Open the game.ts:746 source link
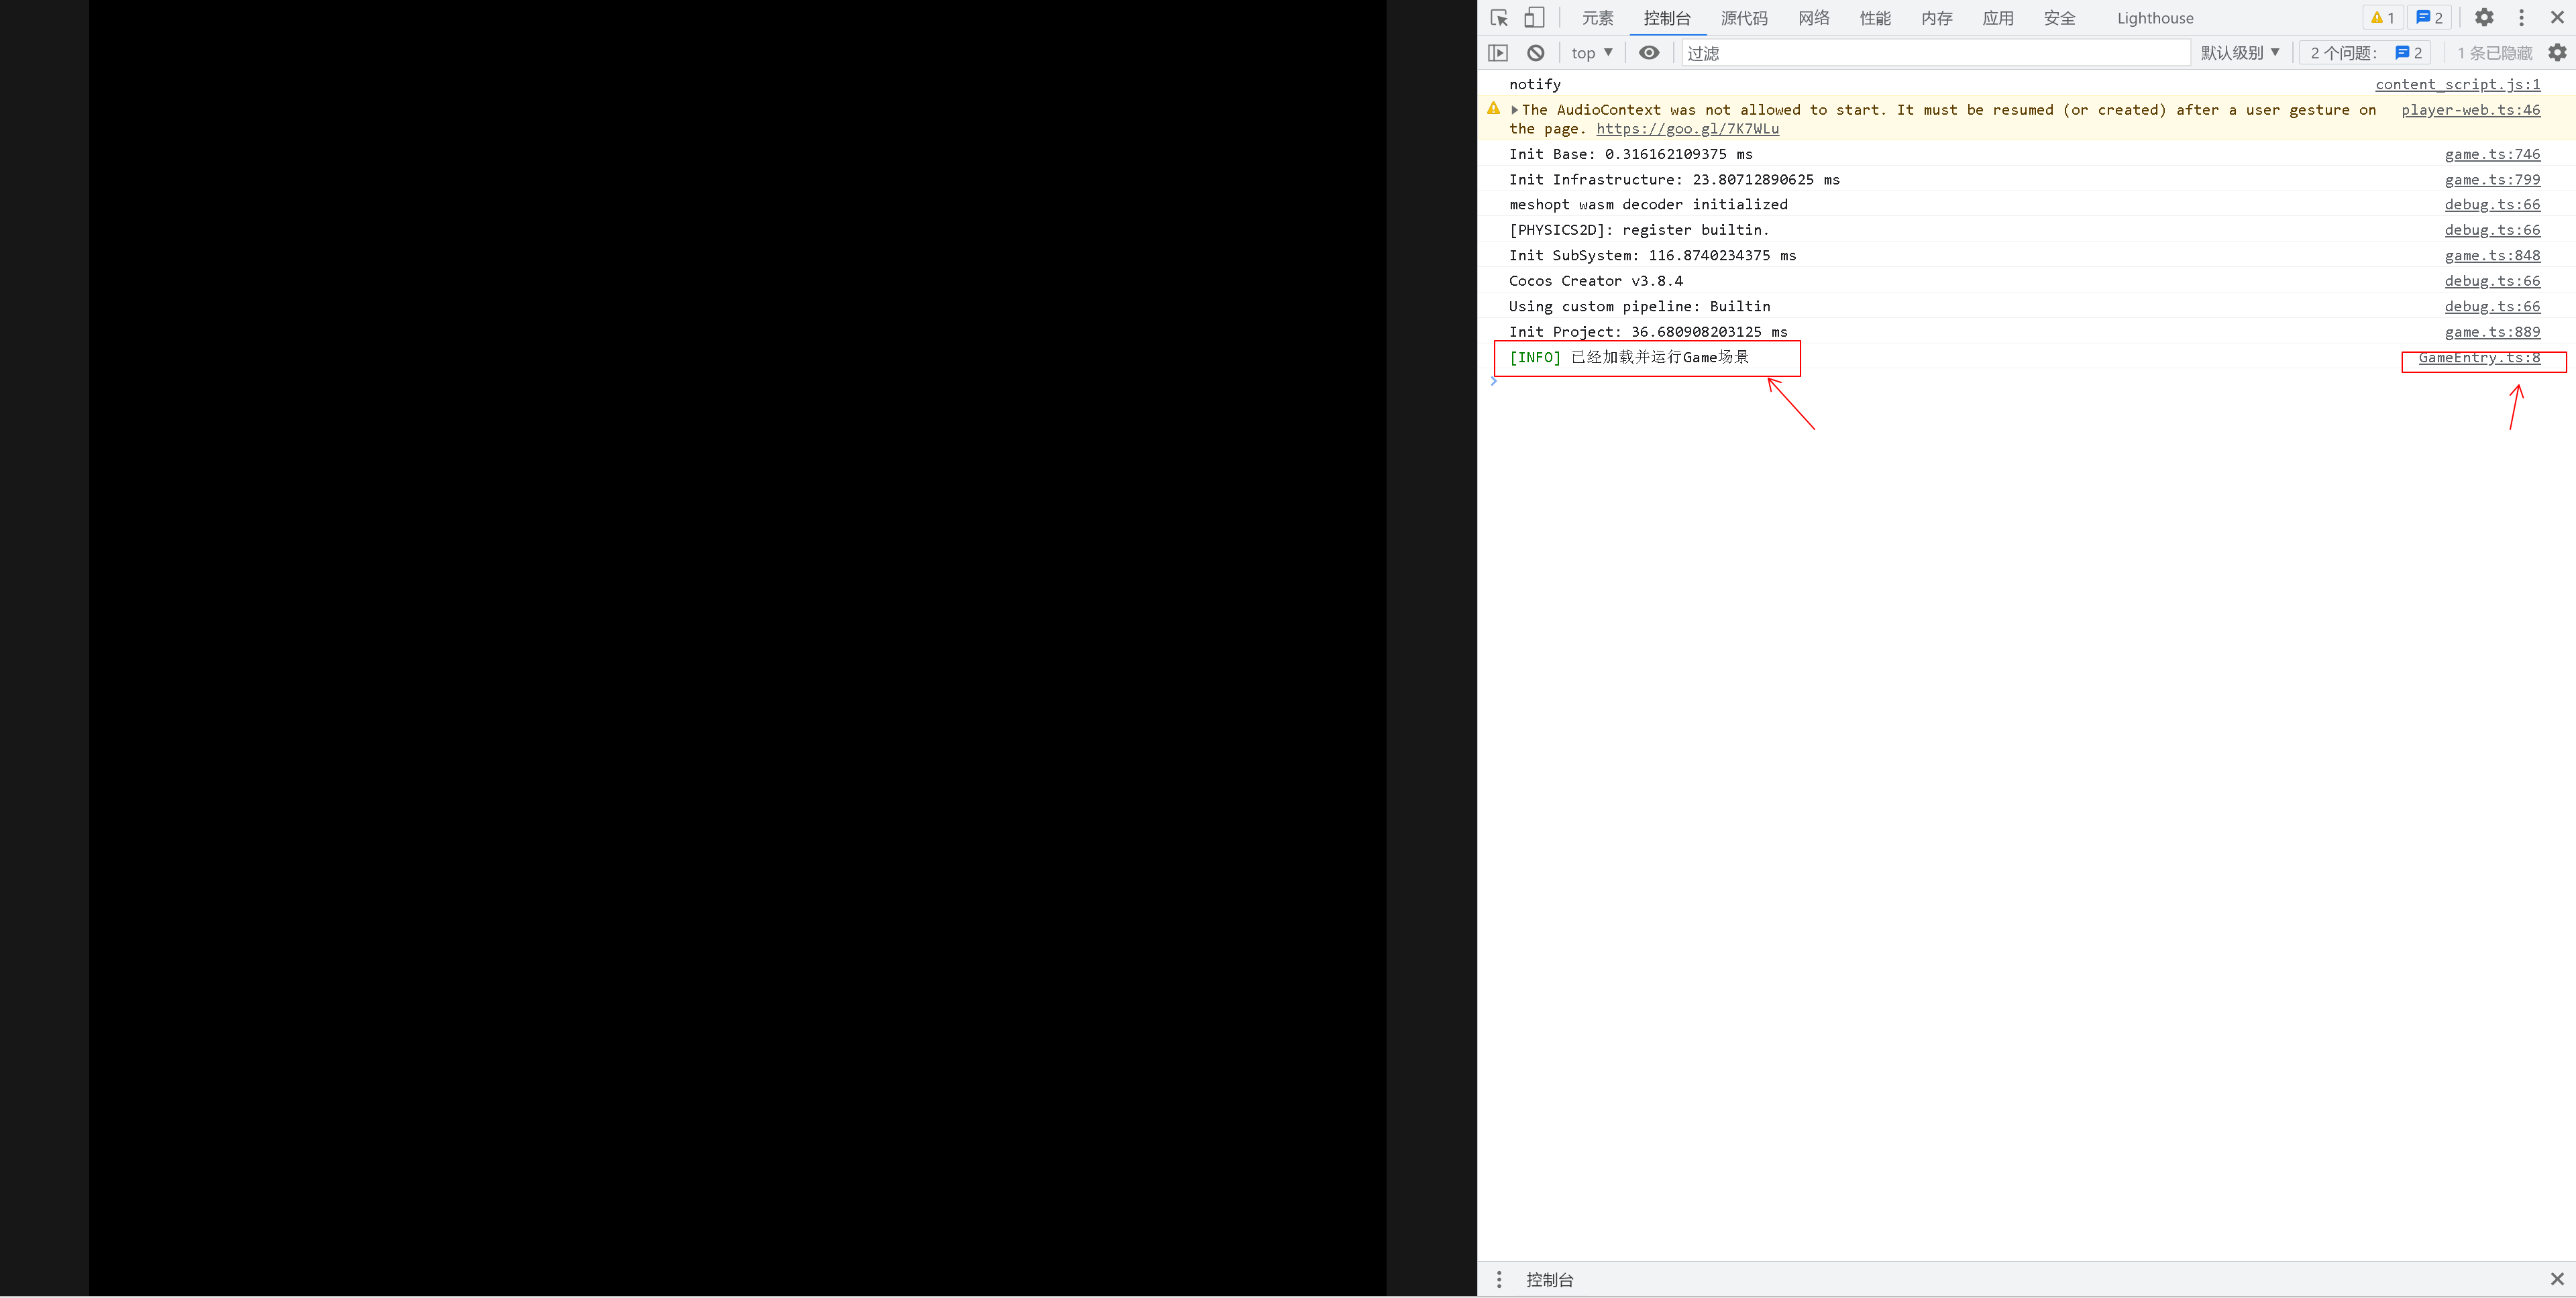The height and width of the screenshot is (1298, 2576). pyautogui.click(x=2493, y=154)
